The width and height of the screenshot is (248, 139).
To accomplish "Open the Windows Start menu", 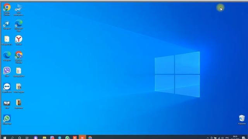I will point(5,137).
